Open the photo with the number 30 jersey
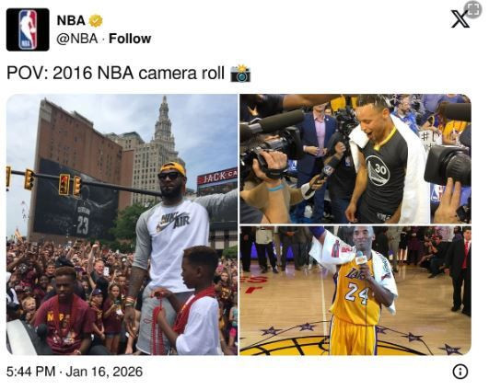The height and width of the screenshot is (390, 489). click(x=355, y=159)
